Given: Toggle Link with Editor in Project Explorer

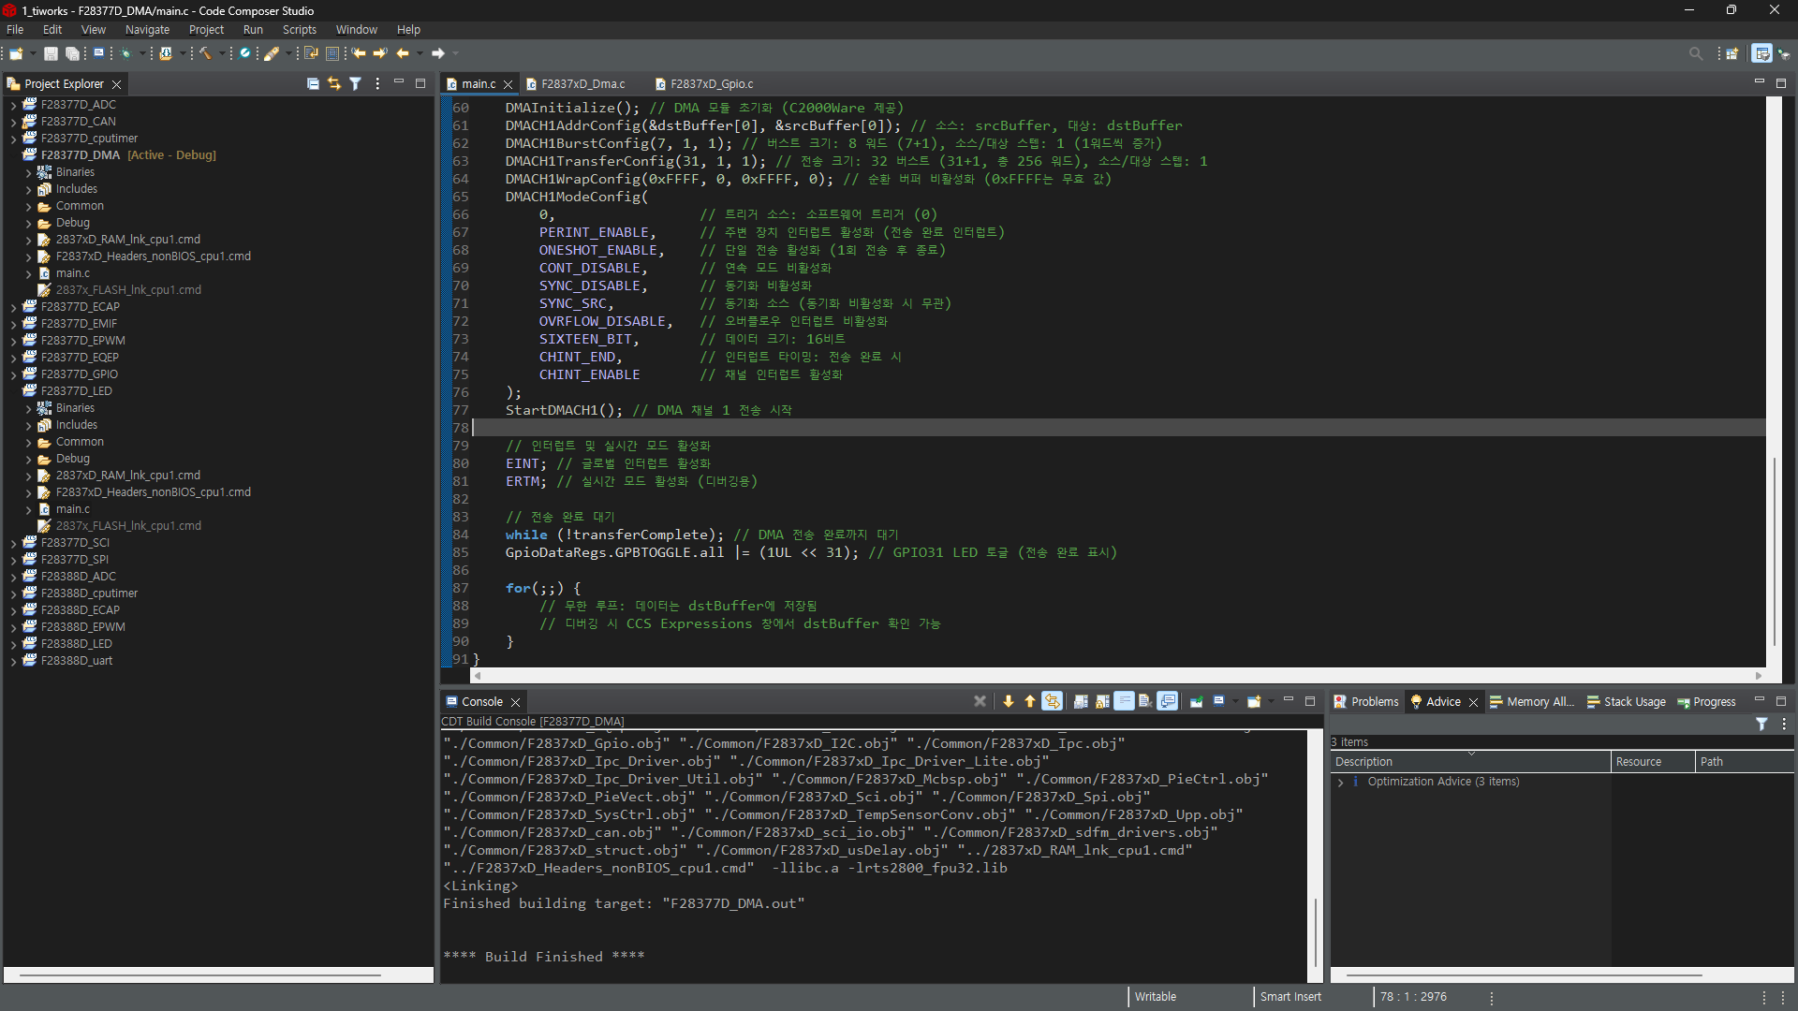Looking at the screenshot, I should 333,83.
